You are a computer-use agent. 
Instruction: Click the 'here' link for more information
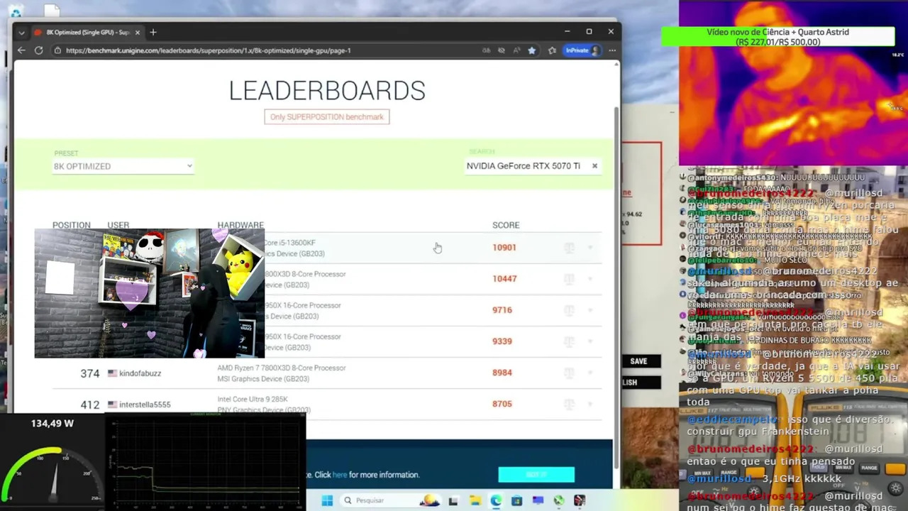(x=340, y=475)
